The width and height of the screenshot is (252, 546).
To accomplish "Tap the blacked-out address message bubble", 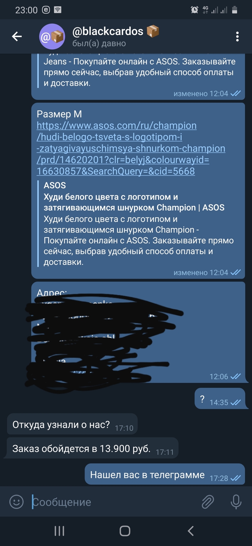I will [138, 332].
